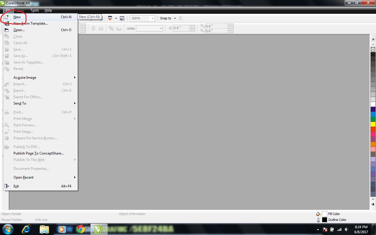Choose New from the File menu
Screen dimensions: 376x235
[40, 17]
